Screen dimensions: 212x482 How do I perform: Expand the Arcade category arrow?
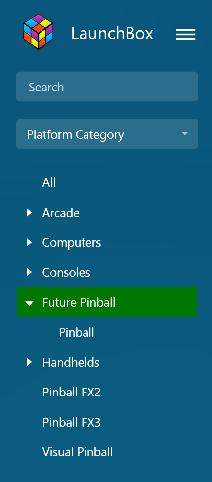coord(29,213)
